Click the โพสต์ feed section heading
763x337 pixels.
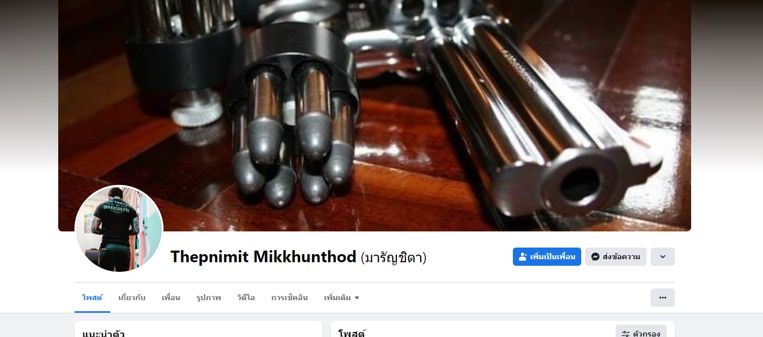click(351, 333)
